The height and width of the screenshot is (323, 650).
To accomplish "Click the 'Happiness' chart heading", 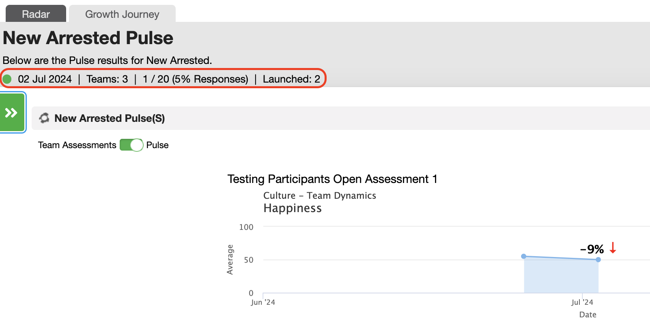I will tap(293, 208).
